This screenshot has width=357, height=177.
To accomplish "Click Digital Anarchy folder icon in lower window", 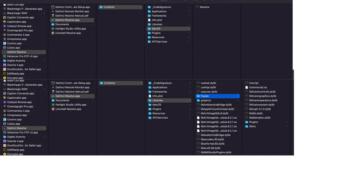I will [4, 137].
